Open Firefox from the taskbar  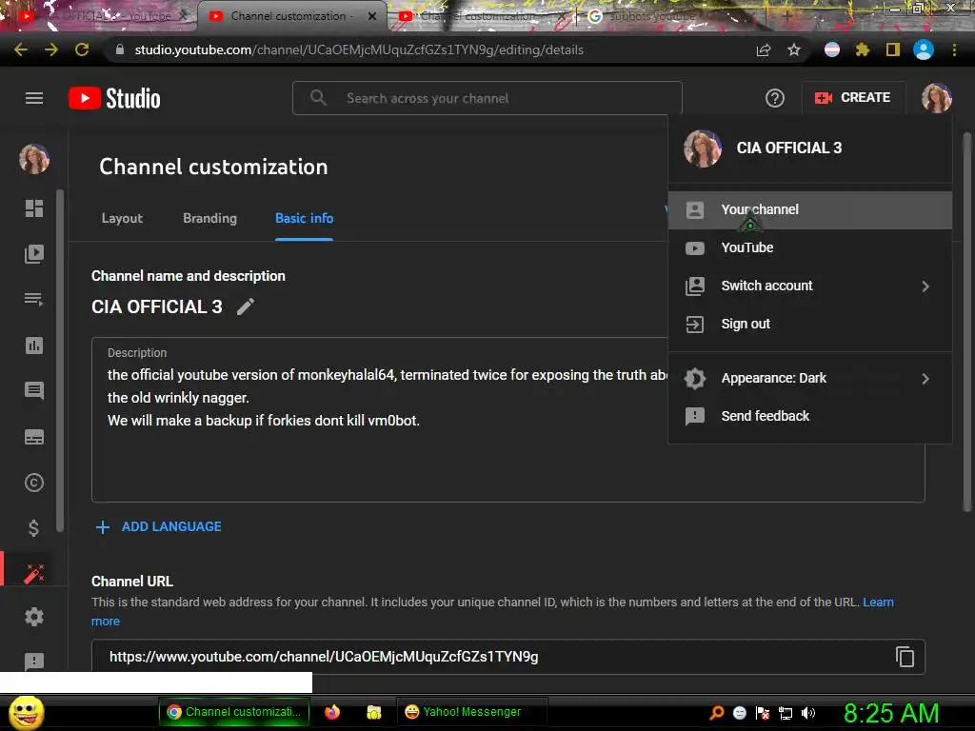(332, 712)
